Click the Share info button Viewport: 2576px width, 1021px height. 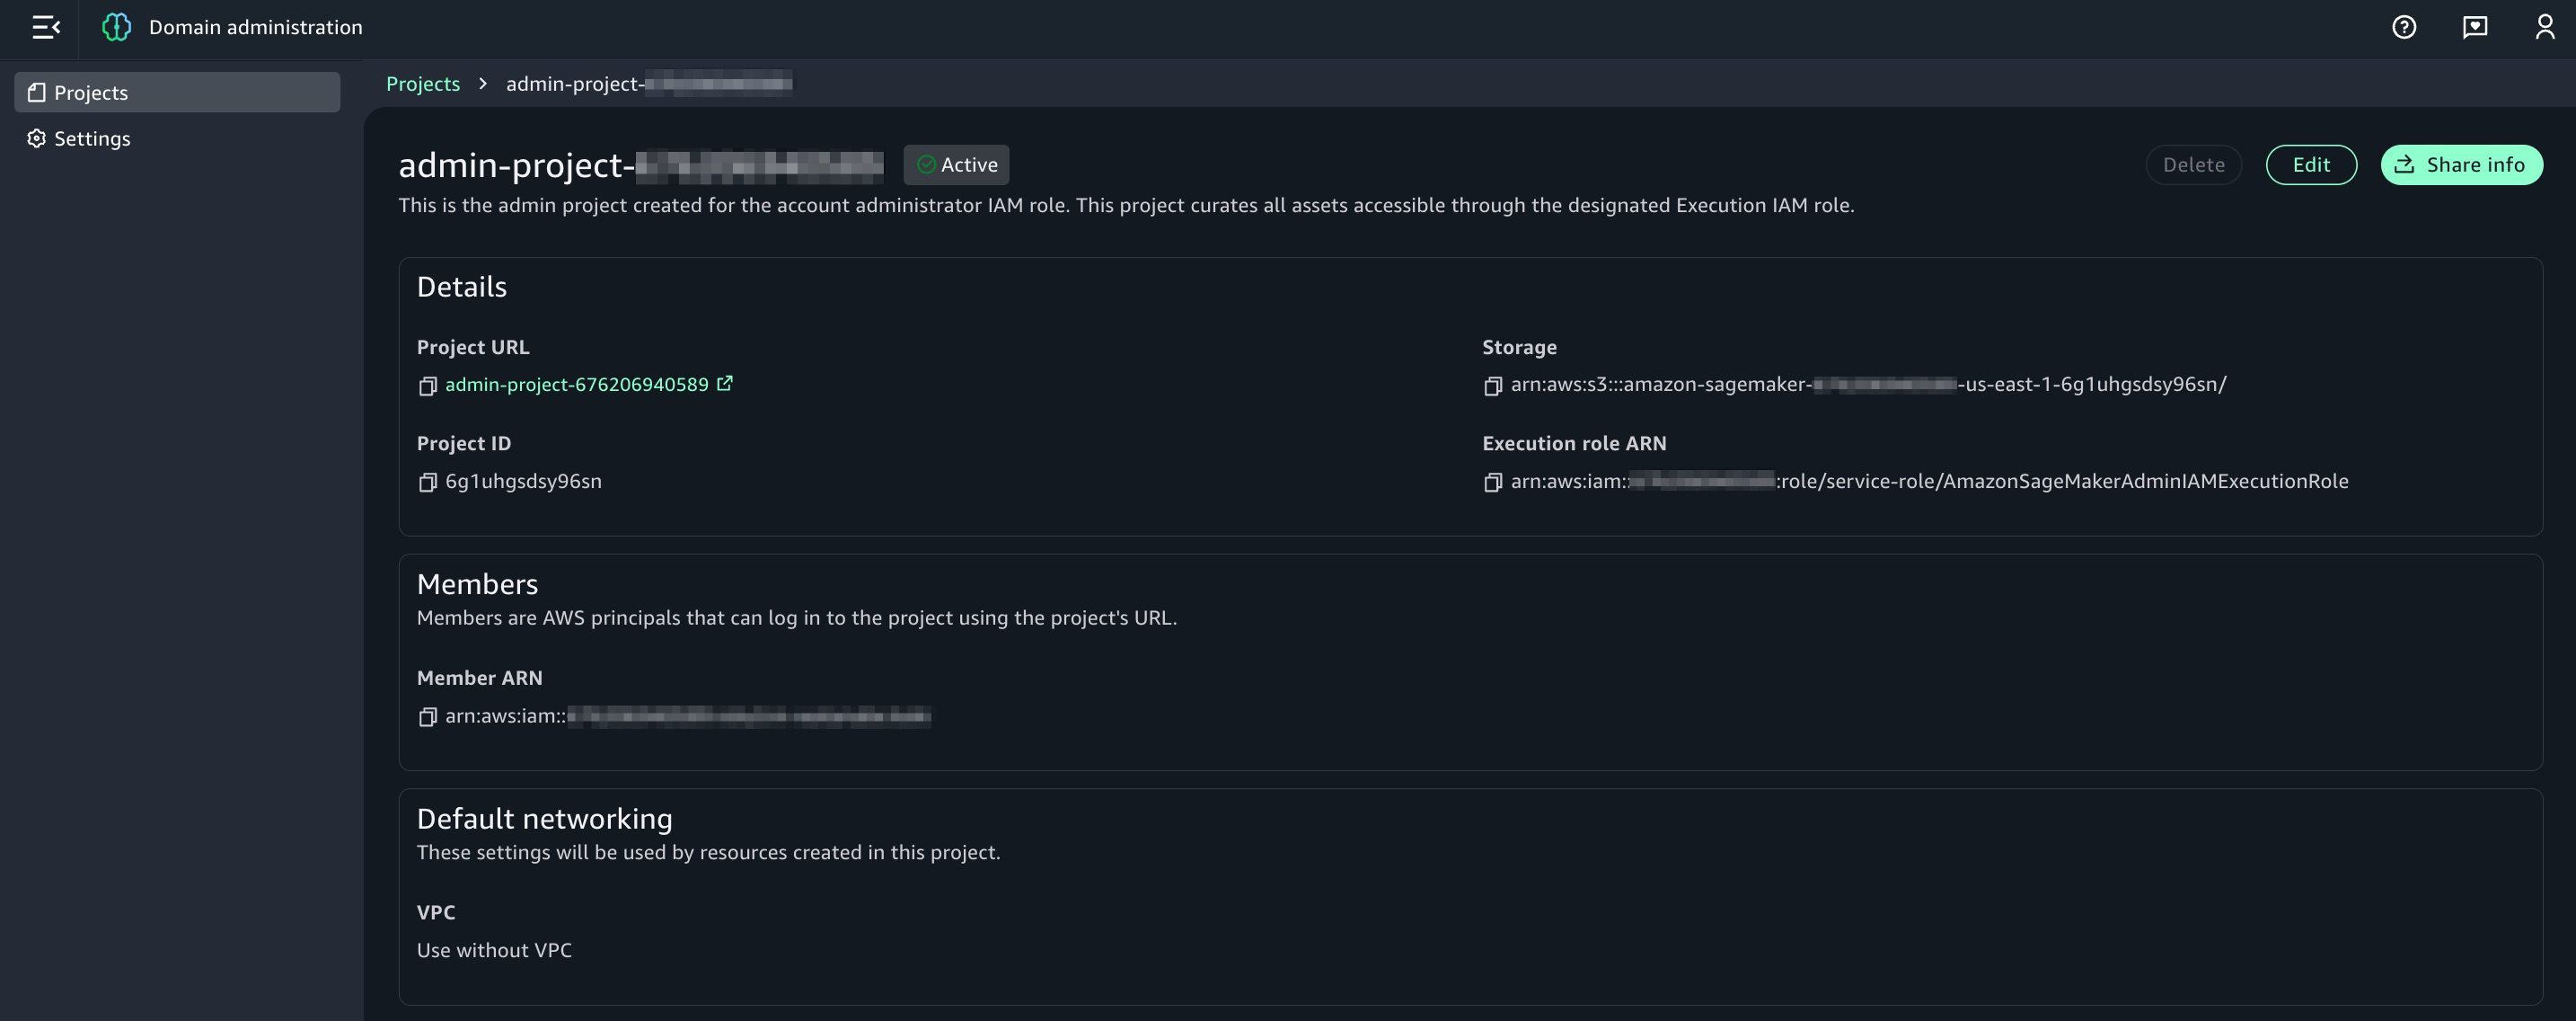point(2461,164)
